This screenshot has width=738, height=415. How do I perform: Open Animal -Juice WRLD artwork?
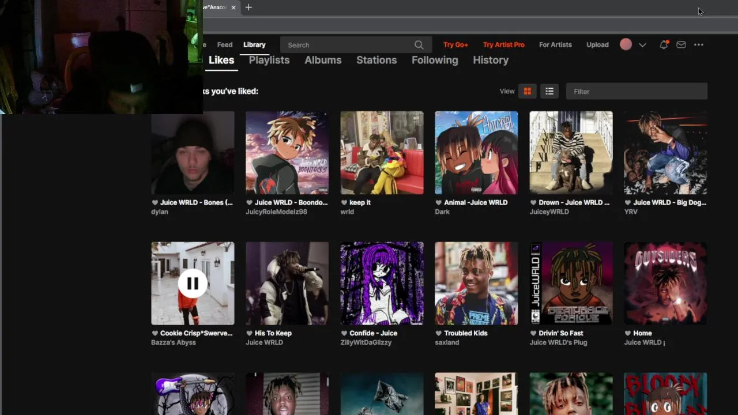coord(476,153)
